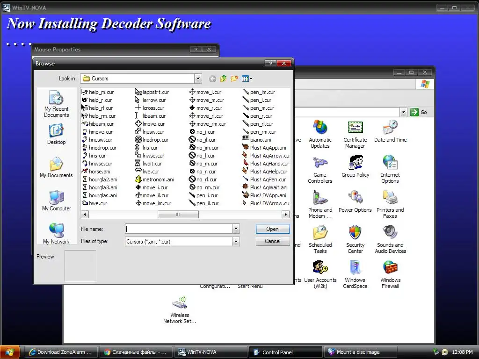
Task: Open Game Controllers in Control Panel
Action: click(320, 169)
